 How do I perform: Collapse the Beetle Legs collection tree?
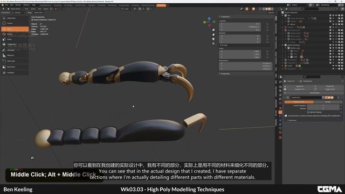[x=286, y=48]
